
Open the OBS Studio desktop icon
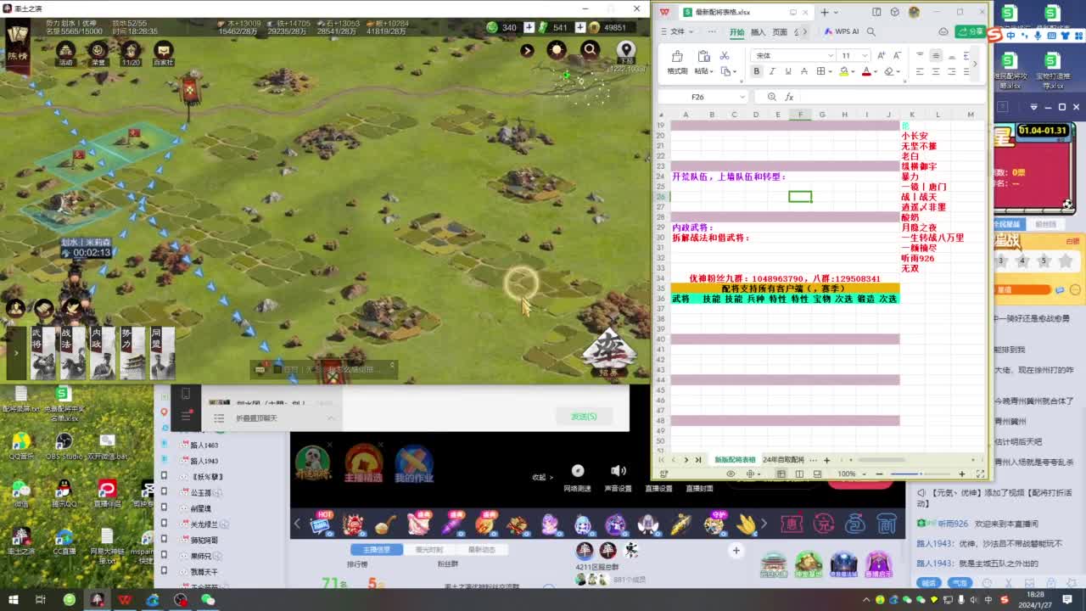point(64,446)
